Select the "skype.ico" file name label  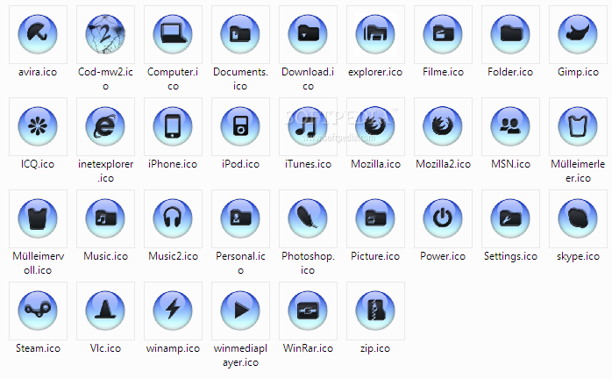(x=578, y=256)
